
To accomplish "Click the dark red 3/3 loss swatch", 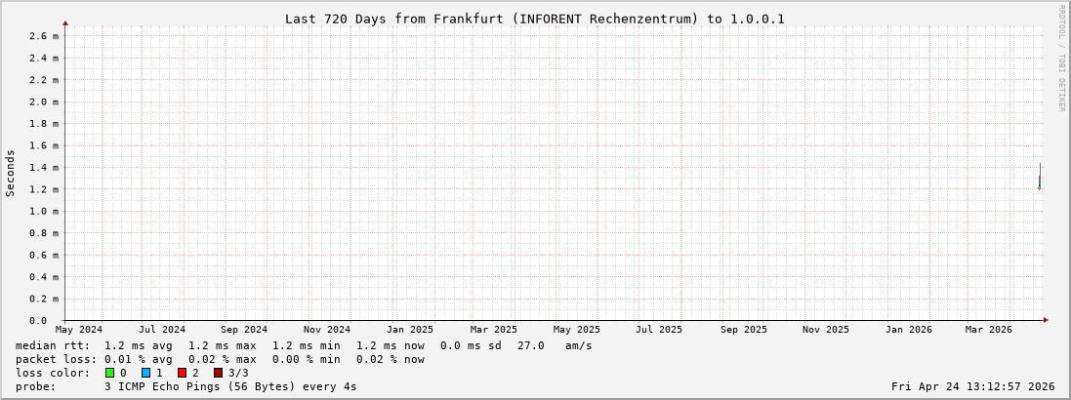I will click(x=218, y=373).
